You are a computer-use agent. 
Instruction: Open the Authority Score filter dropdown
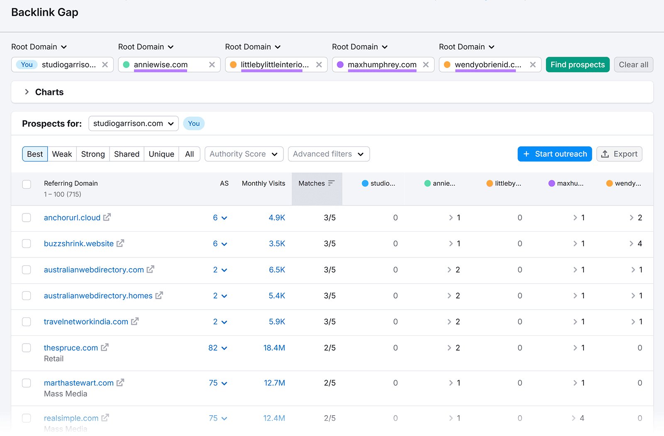[x=244, y=154]
